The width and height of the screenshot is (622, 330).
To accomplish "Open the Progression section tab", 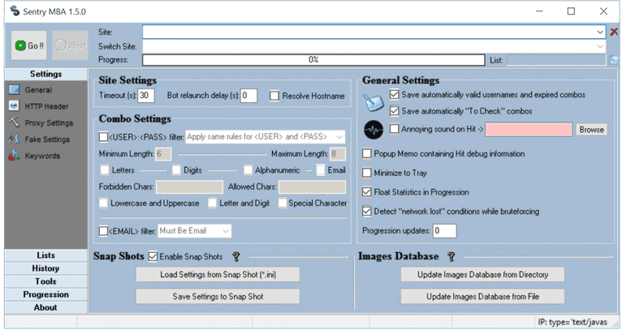I will click(45, 294).
